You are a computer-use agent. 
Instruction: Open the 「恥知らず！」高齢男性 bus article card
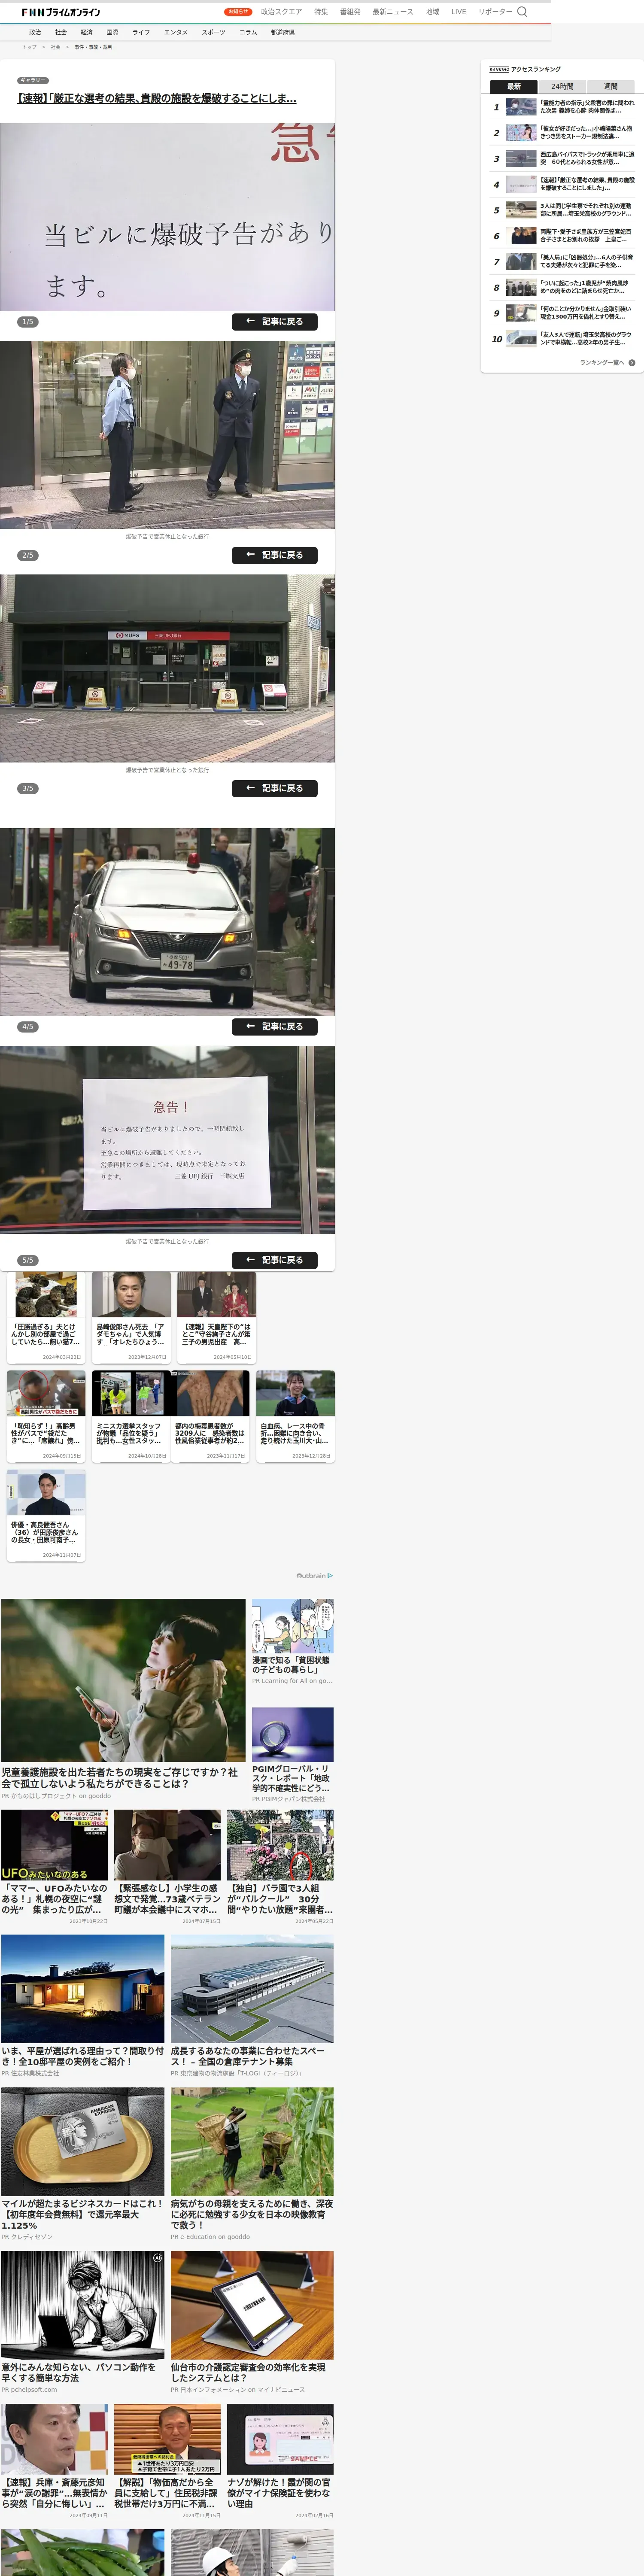pyautogui.click(x=46, y=1416)
